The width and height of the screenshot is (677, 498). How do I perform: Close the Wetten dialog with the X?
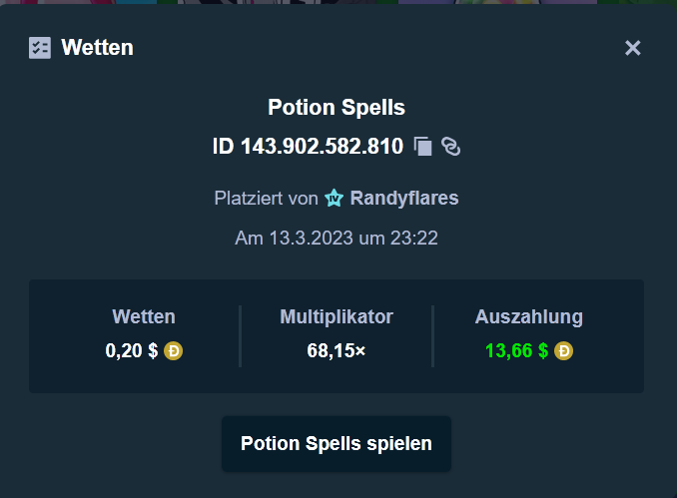point(632,48)
